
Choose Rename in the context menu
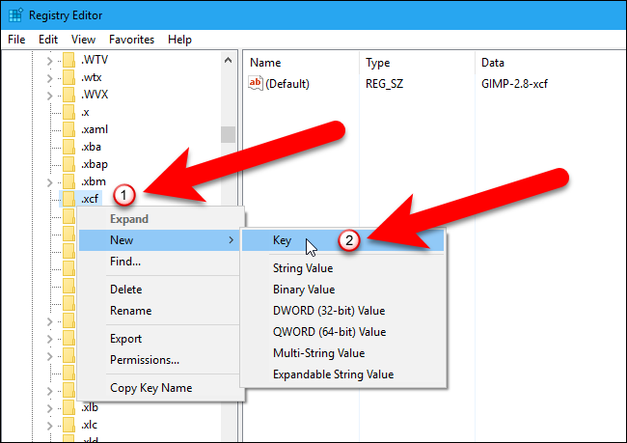tap(160, 311)
